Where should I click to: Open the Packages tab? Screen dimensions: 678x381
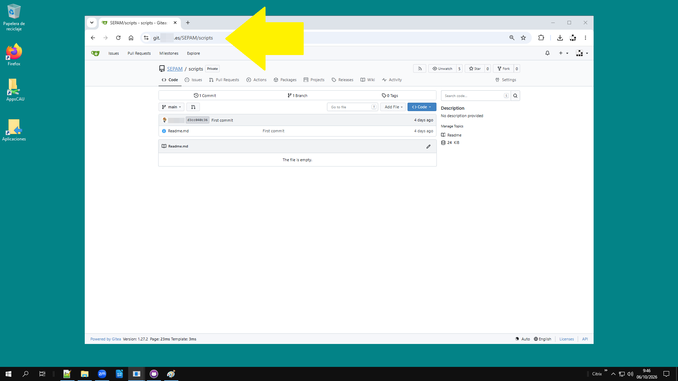285,80
